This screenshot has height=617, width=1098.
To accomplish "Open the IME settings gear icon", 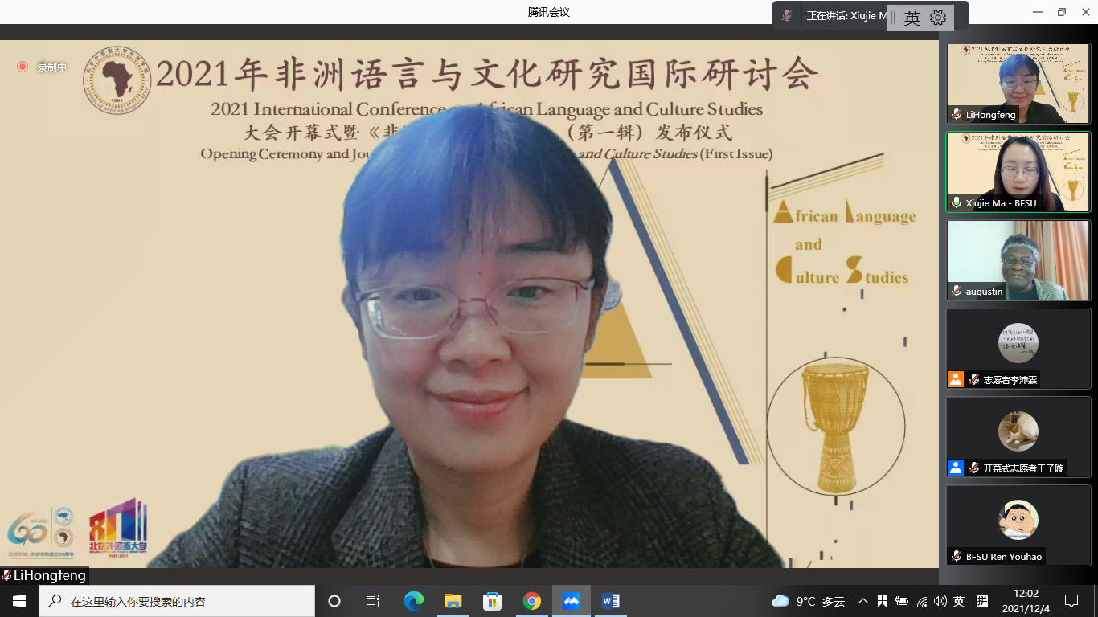I will (x=938, y=18).
